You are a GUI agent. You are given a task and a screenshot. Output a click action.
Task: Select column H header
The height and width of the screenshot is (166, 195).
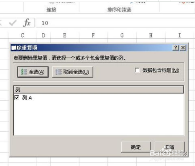tap(151, 35)
